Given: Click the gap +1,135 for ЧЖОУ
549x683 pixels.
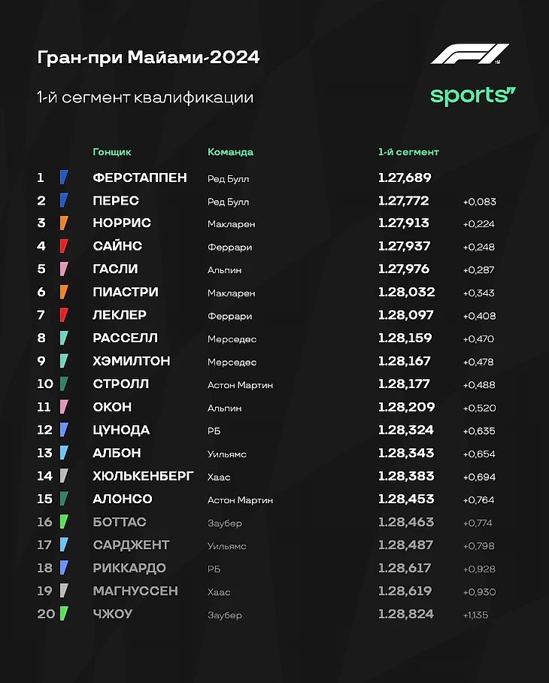Looking at the screenshot, I should point(475,615).
